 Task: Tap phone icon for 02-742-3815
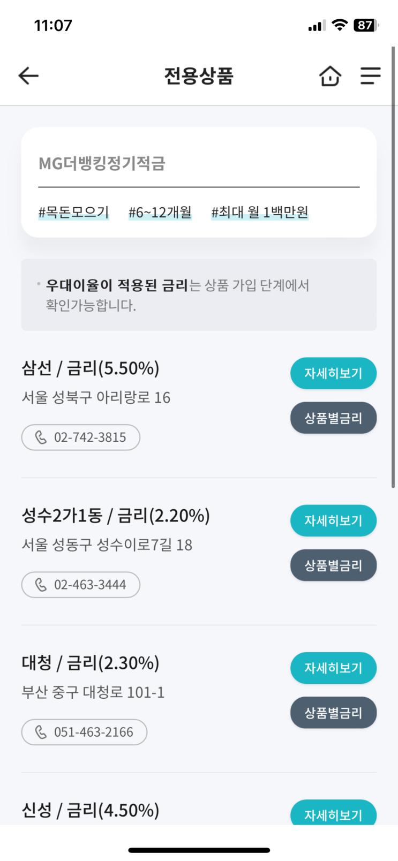(x=41, y=437)
